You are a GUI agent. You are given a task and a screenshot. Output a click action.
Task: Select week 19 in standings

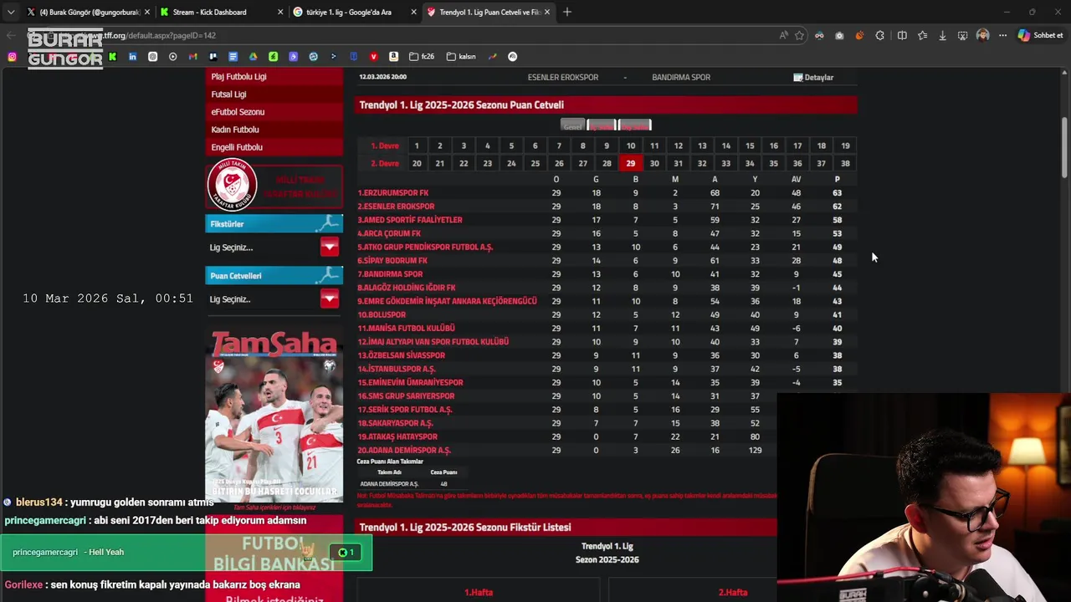pos(845,145)
